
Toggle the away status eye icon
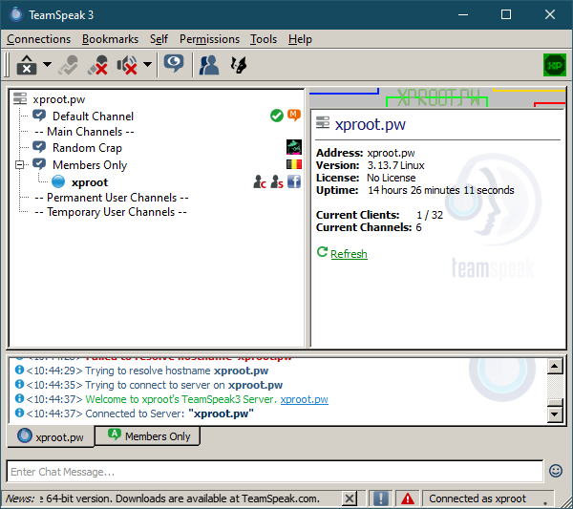(x=174, y=64)
